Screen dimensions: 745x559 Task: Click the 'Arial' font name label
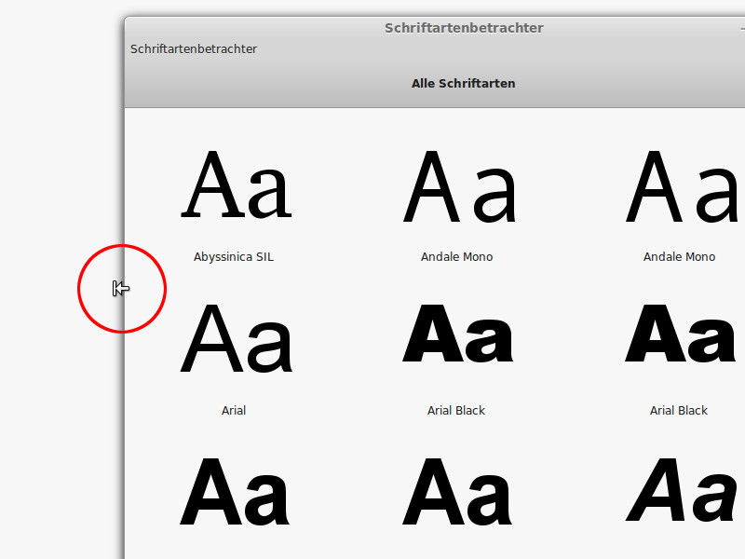tap(234, 410)
